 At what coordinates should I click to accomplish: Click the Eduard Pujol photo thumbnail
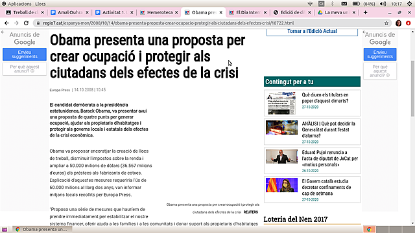click(281, 157)
